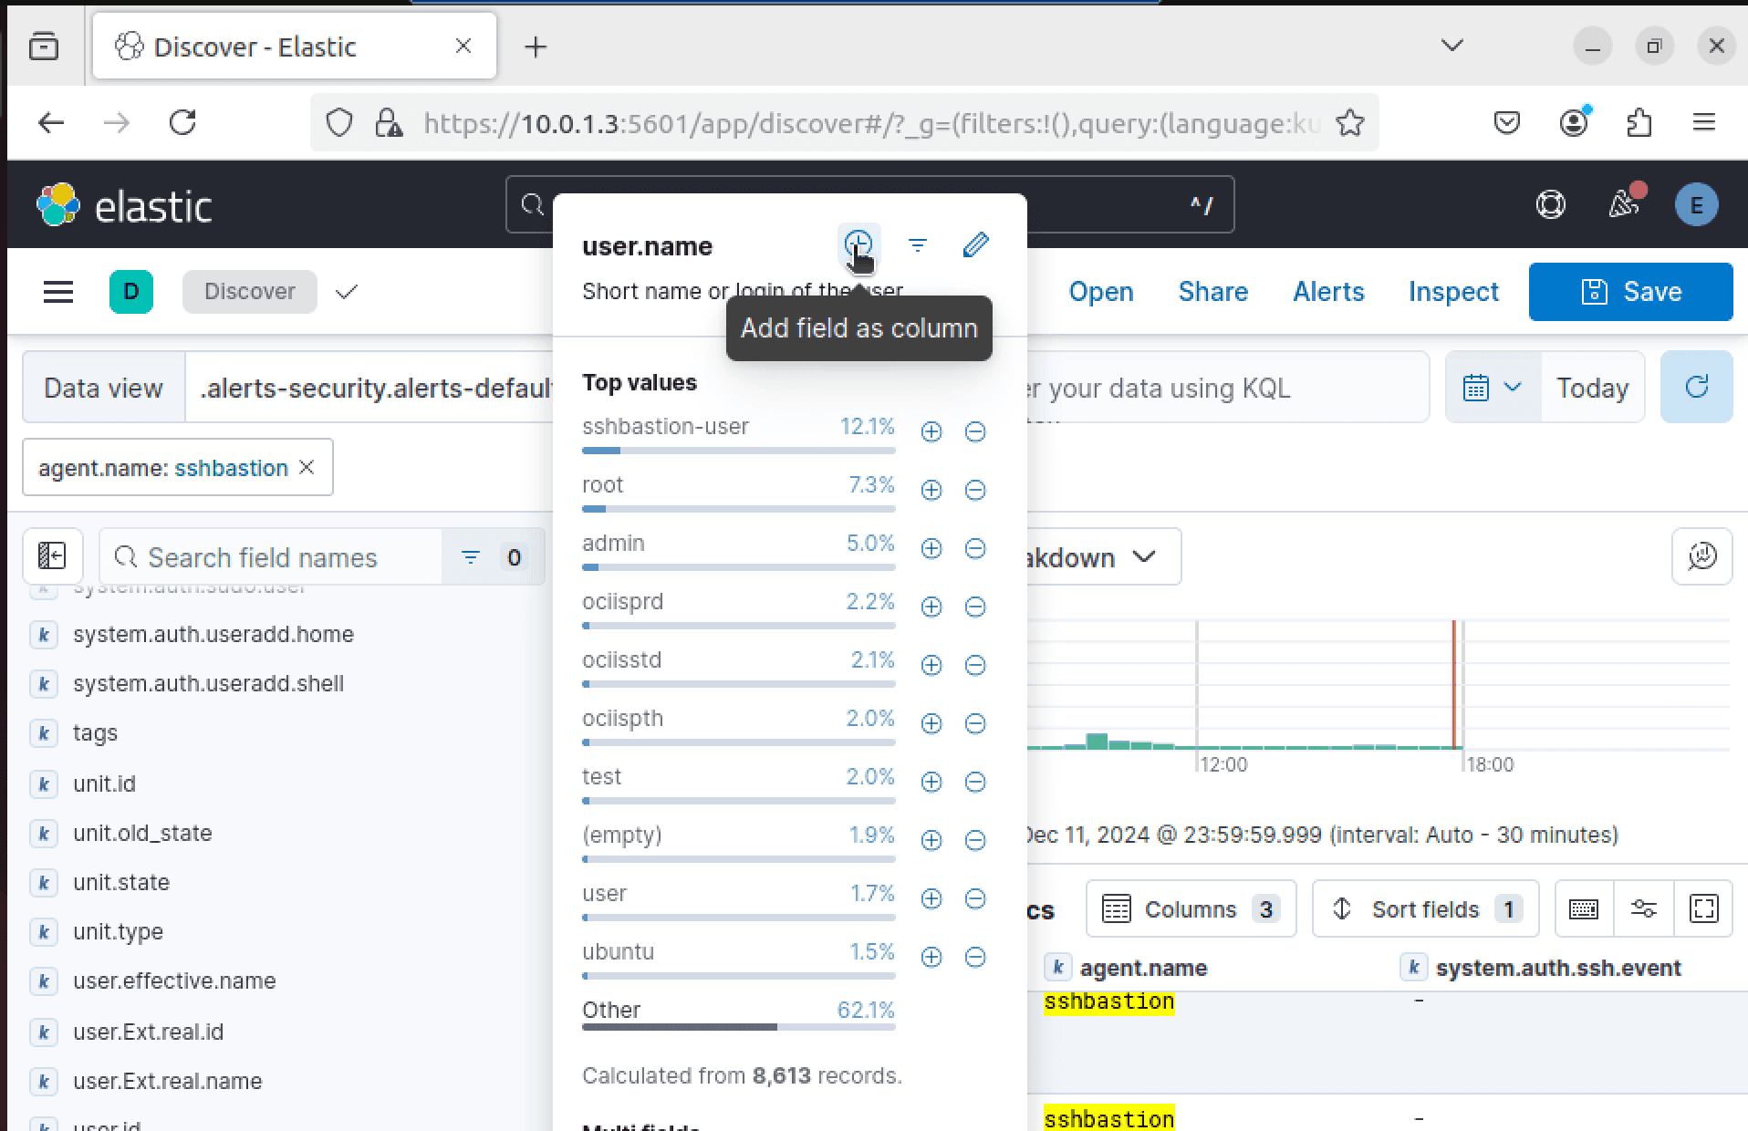Go to Elastic home logo

[124, 205]
